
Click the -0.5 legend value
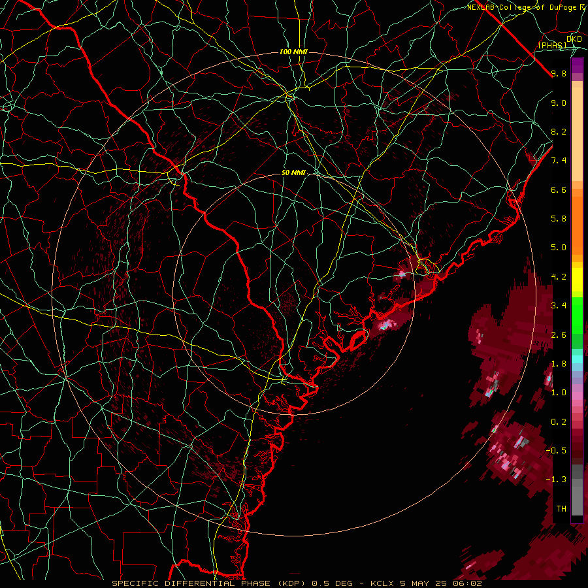click(x=556, y=451)
